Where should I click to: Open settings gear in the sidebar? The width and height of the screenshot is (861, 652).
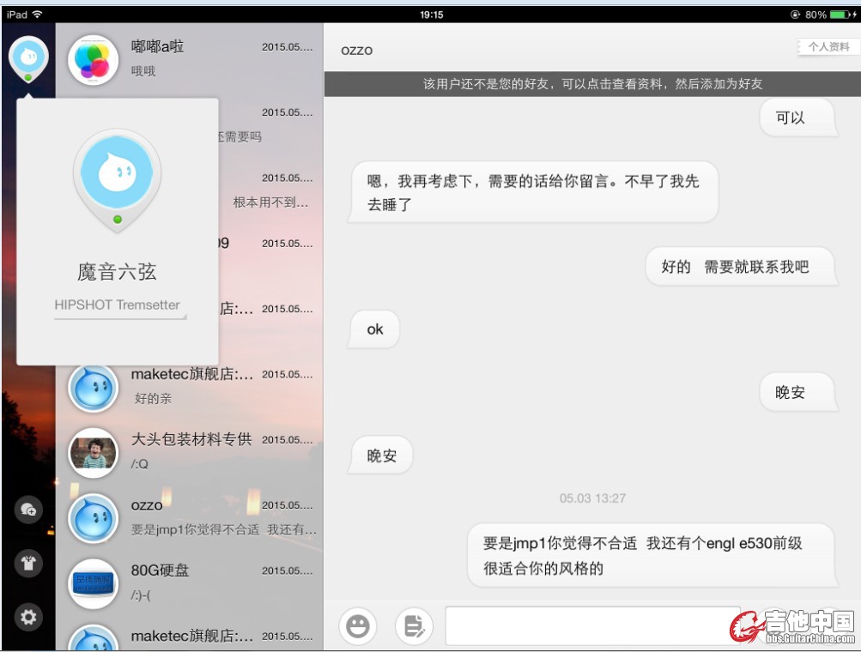(28, 617)
